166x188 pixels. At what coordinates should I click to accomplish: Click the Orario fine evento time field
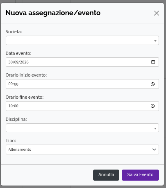[82, 106]
